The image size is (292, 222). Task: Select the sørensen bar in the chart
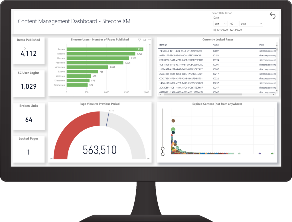click(x=79, y=76)
